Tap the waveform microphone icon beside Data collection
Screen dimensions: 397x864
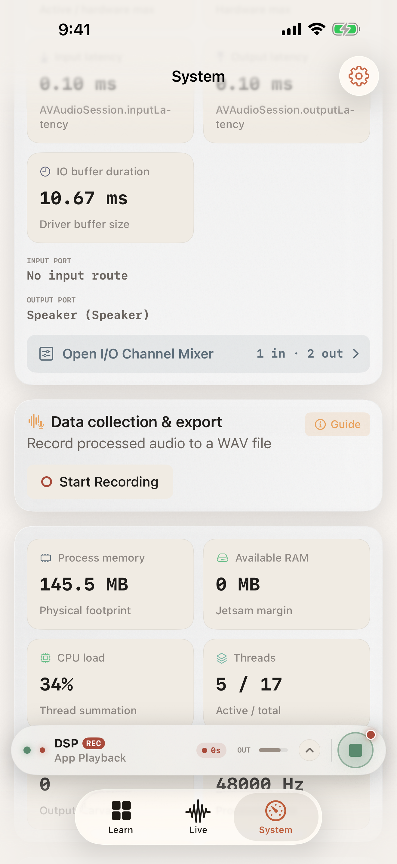pos(36,421)
